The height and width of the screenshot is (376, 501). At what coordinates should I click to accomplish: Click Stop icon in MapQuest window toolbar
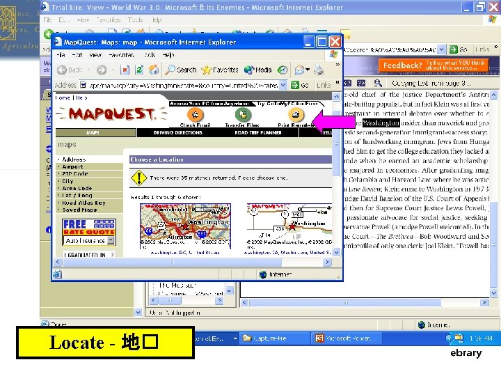coord(125,70)
